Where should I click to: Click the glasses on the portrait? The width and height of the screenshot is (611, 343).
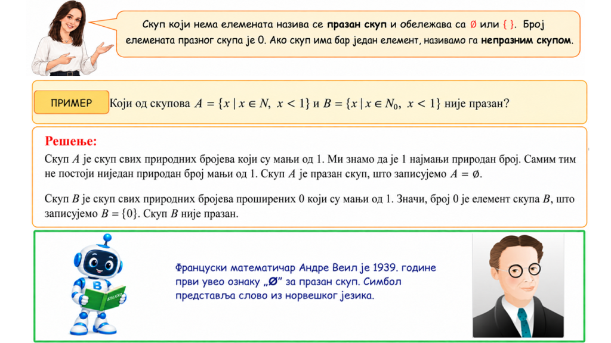tap(523, 270)
